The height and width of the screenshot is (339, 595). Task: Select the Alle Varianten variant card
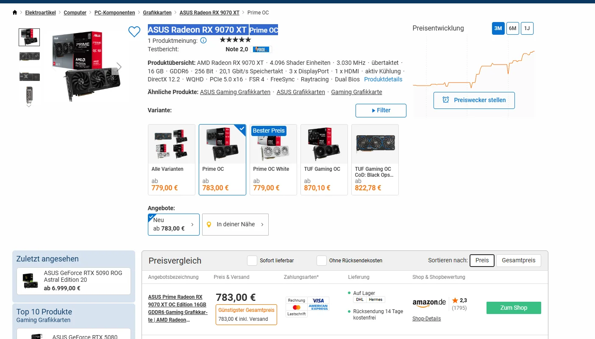[172, 160]
